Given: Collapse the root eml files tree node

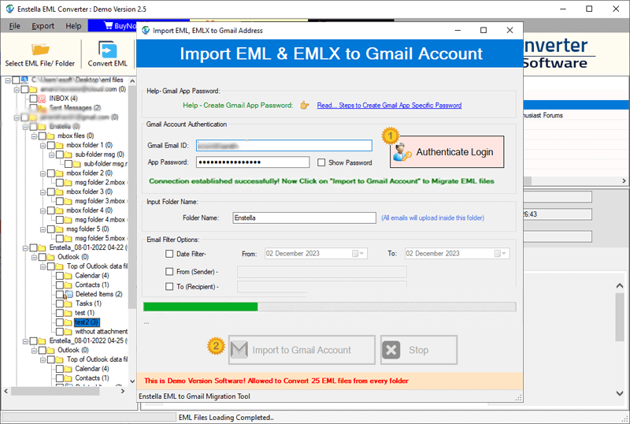Looking at the screenshot, I should click(x=8, y=80).
